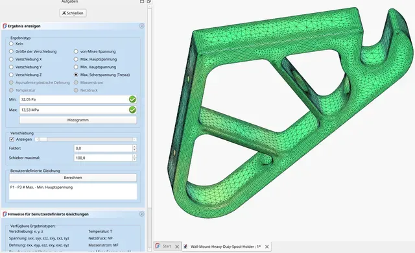Viewport: 415px width, 253px height.
Task: Click the Faktor input field
Action: click(103, 148)
